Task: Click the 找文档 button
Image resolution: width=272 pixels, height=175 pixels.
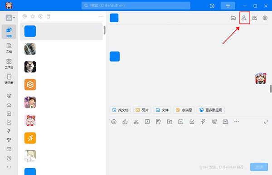Action: click(120, 110)
